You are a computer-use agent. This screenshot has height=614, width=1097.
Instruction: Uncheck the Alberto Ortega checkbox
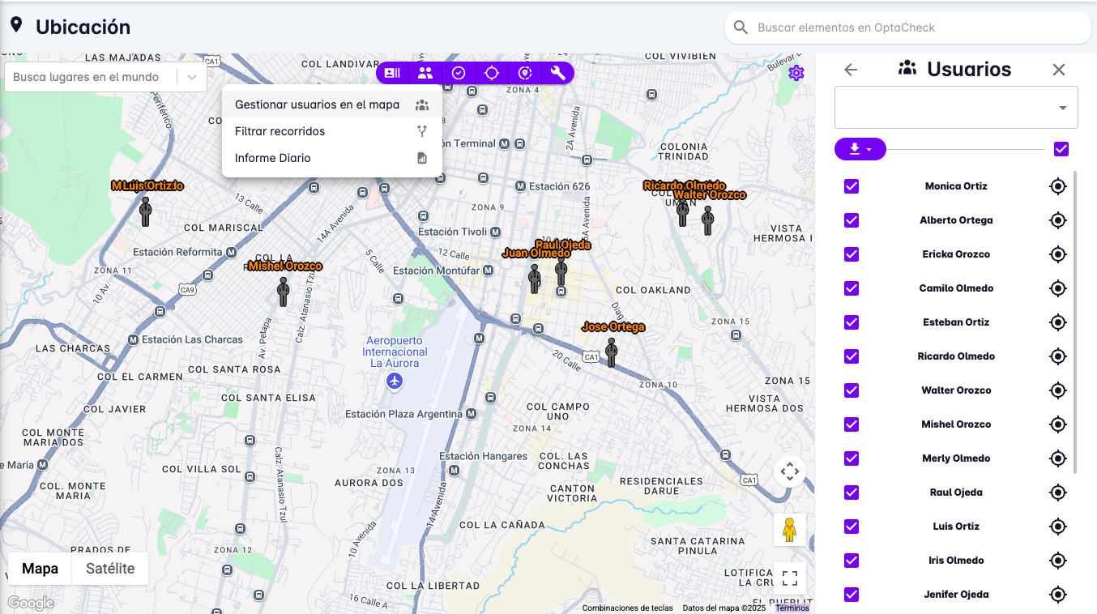(x=852, y=220)
